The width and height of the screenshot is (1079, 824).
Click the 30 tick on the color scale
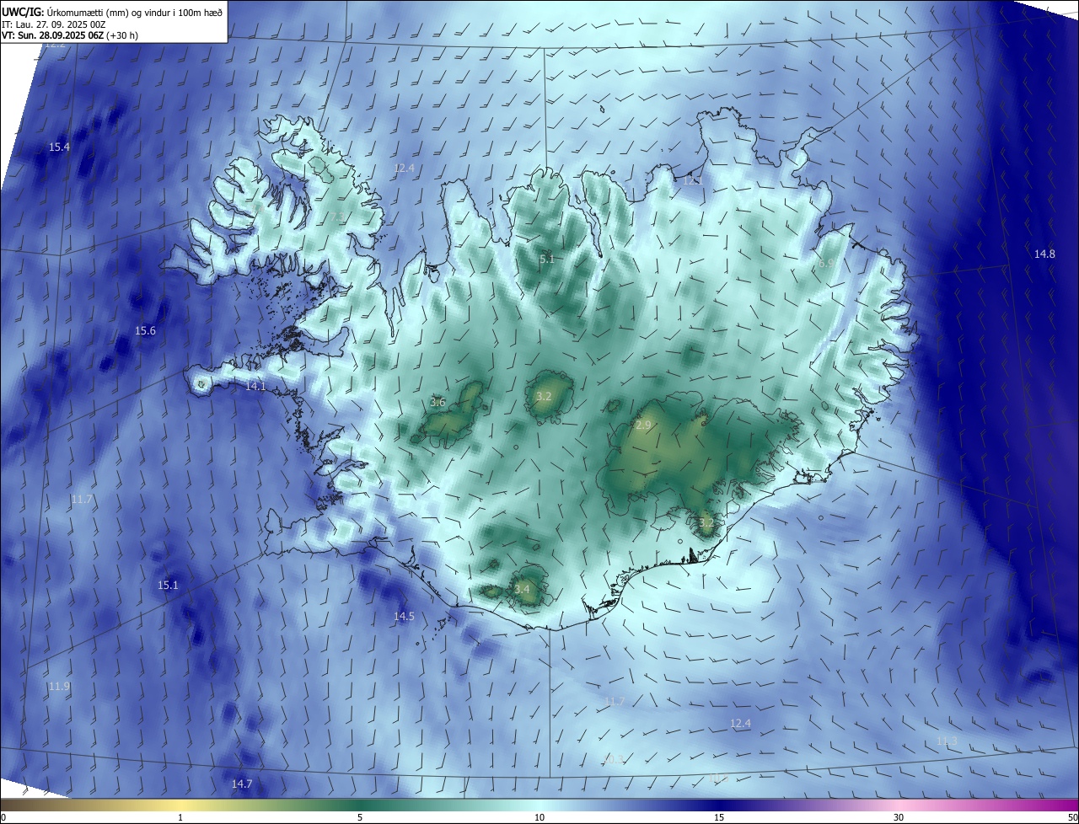pos(899,817)
